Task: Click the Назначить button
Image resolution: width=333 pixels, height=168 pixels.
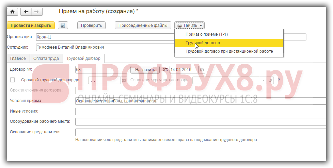Action: click(145, 70)
